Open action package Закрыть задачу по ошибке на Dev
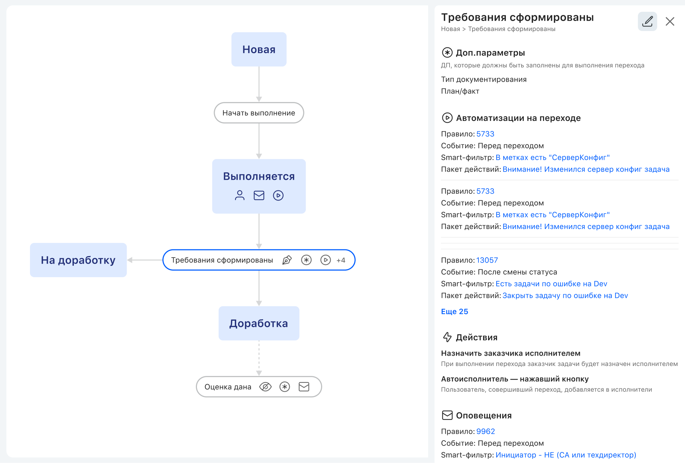 [565, 295]
